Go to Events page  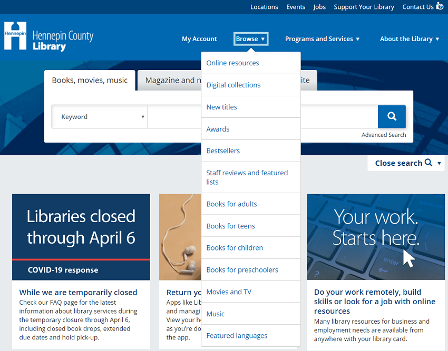pyautogui.click(x=296, y=7)
